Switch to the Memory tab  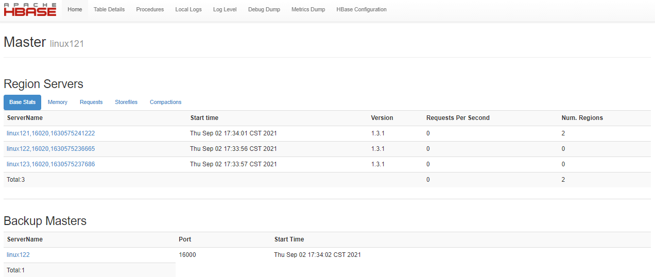pyautogui.click(x=58, y=102)
